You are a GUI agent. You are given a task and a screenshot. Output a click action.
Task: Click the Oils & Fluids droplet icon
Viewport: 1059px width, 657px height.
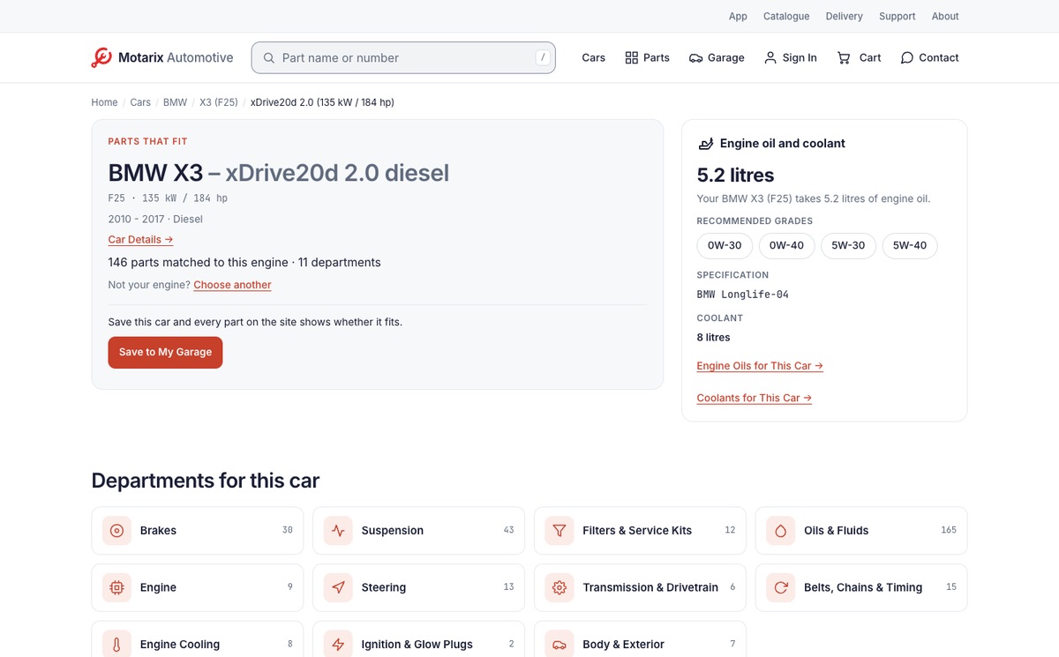(x=781, y=531)
